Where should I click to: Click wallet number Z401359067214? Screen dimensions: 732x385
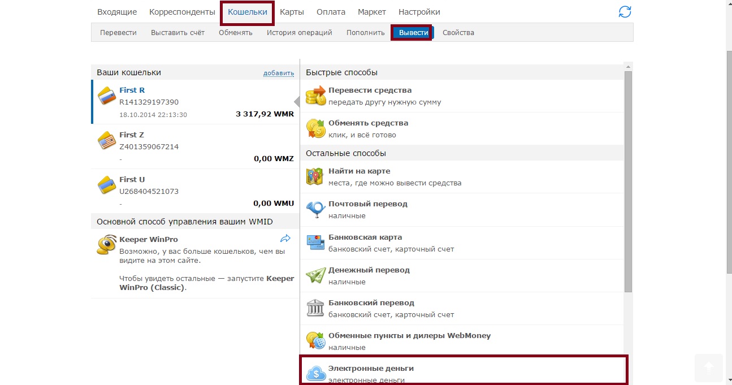click(149, 147)
